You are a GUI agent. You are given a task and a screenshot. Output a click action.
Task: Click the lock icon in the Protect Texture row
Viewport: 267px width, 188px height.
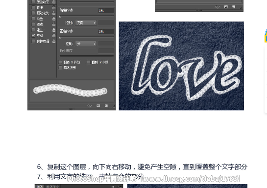(x=54, y=41)
